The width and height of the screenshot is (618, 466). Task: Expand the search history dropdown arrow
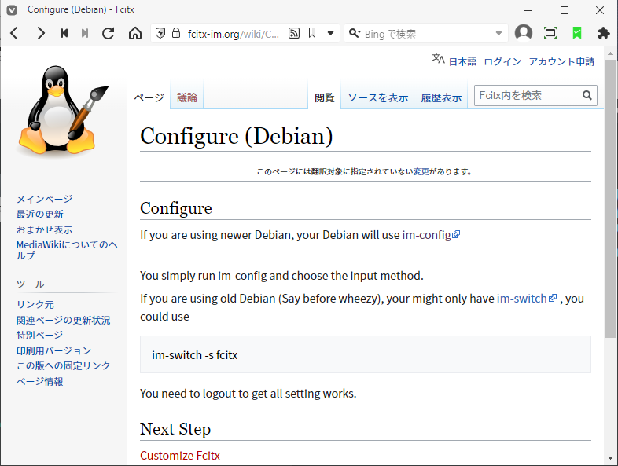pos(498,34)
